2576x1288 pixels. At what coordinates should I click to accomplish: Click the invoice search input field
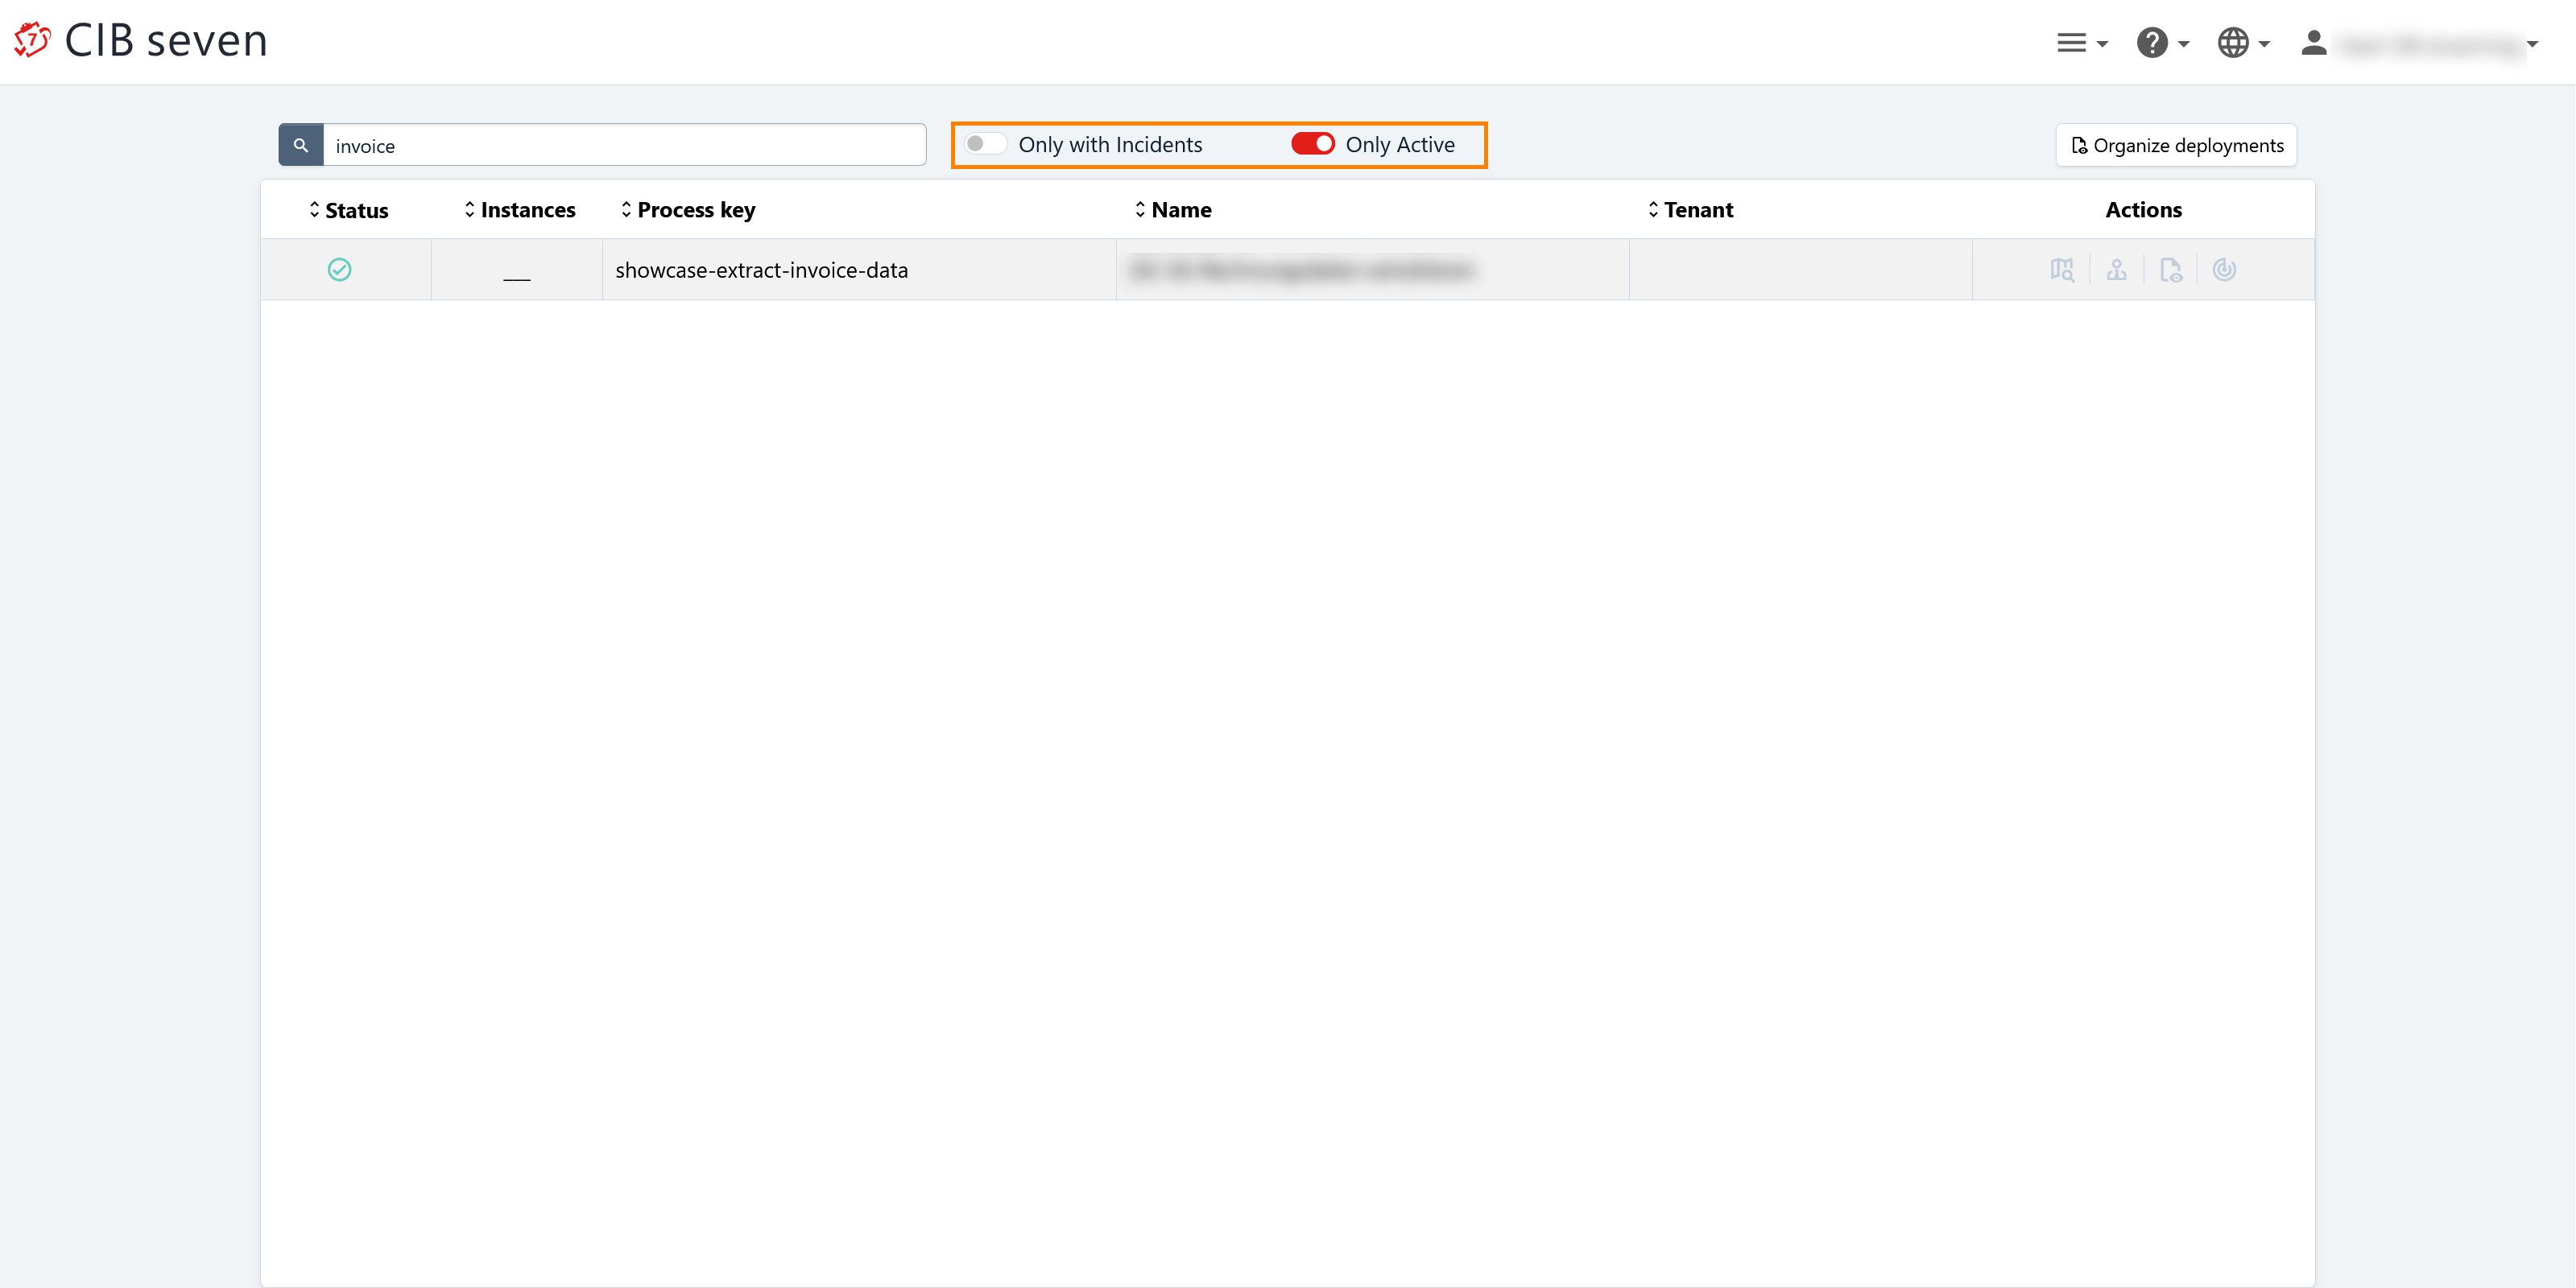(x=624, y=145)
